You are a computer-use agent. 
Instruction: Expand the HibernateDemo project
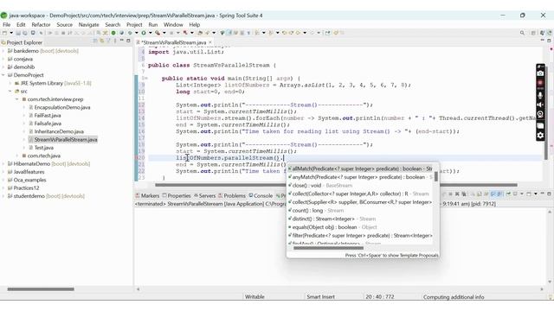coord(3,163)
